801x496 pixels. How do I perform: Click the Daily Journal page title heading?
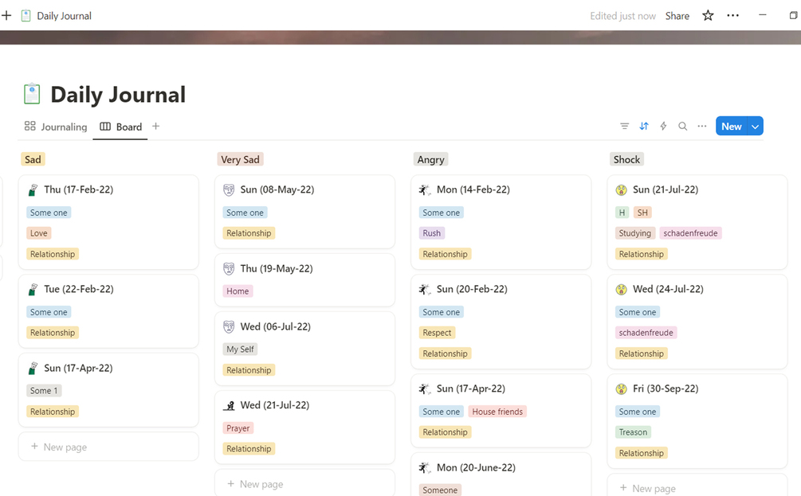(118, 95)
